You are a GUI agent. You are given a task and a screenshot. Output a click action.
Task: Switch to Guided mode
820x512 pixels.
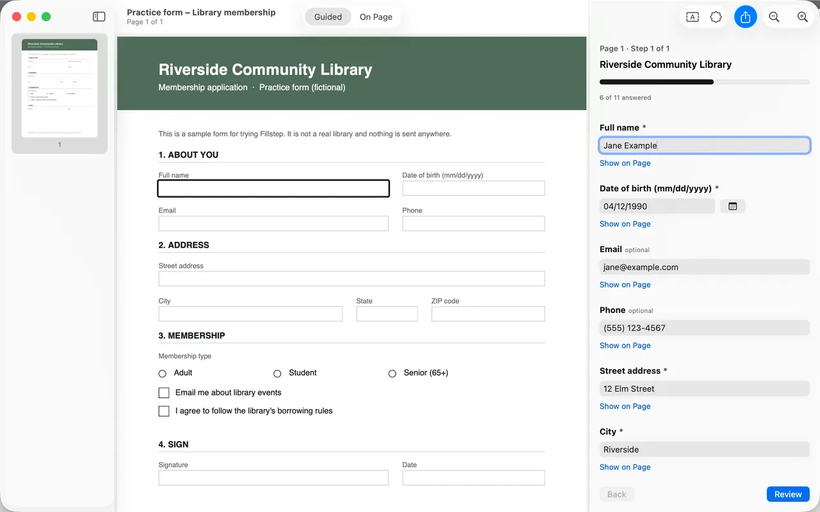pos(328,17)
